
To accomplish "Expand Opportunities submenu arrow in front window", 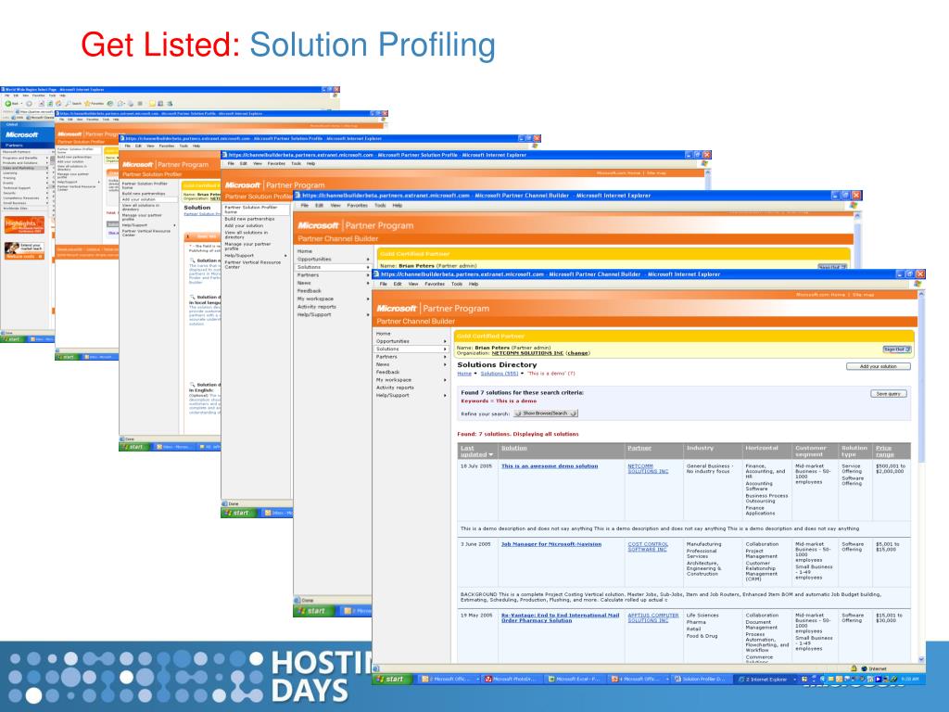I will pyautogui.click(x=445, y=341).
